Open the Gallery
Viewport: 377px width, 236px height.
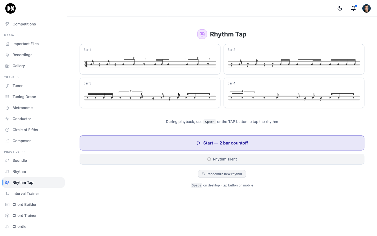(x=18, y=66)
